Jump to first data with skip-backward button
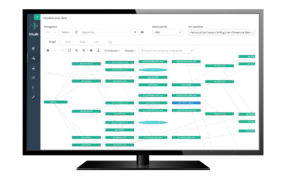 click(x=48, y=32)
